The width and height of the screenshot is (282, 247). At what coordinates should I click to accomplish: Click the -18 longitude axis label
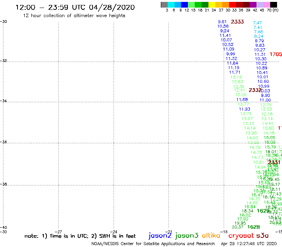click(x=224, y=232)
